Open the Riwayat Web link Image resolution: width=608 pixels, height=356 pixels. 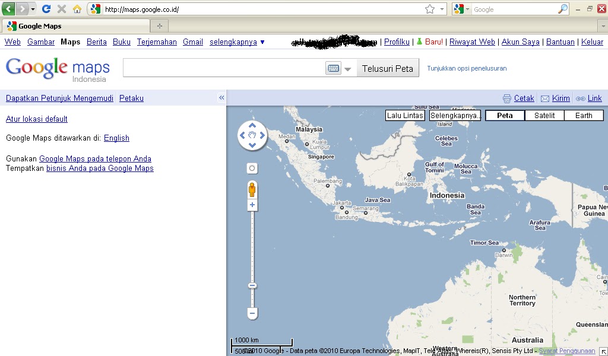click(x=472, y=42)
